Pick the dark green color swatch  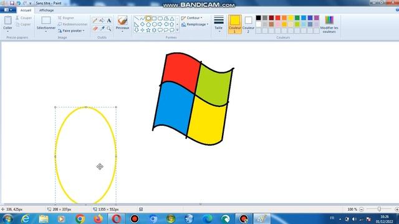pos(297,18)
